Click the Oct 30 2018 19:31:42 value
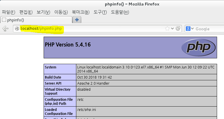 point(95,77)
